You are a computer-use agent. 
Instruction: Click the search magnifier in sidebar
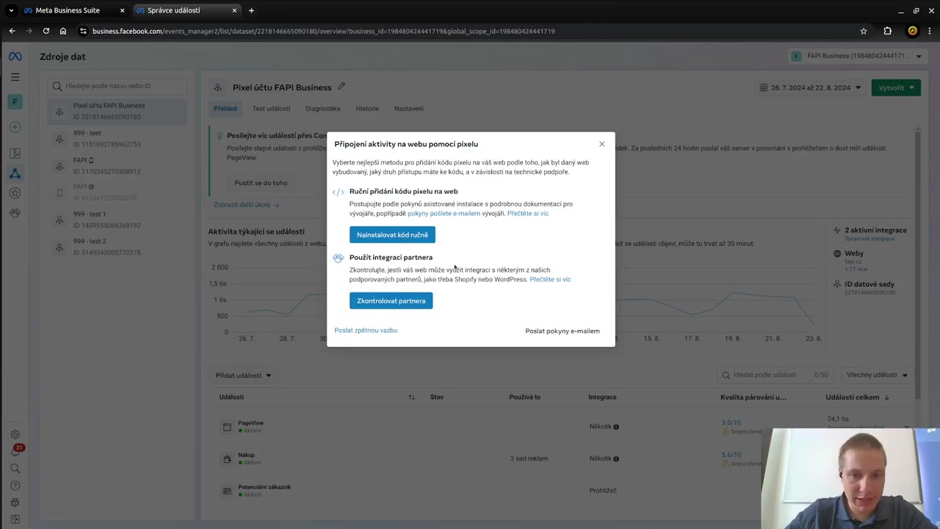tap(15, 469)
